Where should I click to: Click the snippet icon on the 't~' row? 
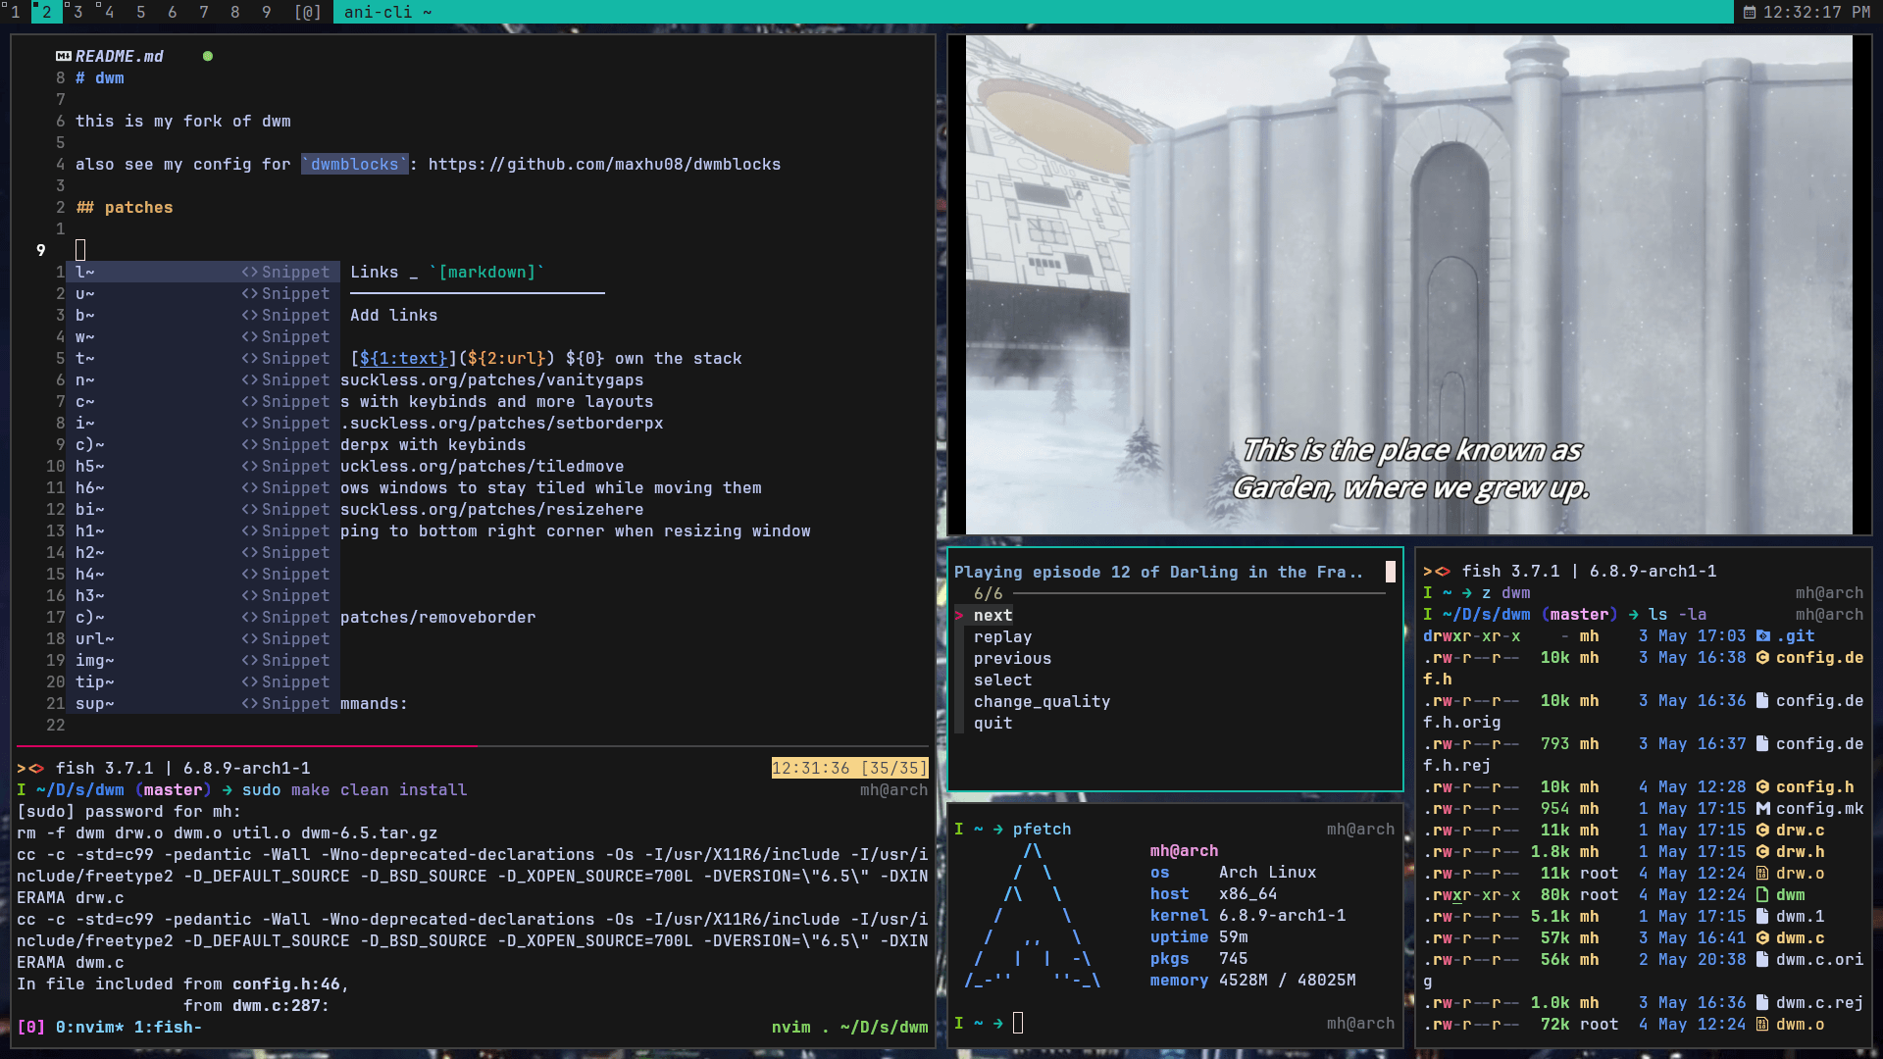point(250,358)
